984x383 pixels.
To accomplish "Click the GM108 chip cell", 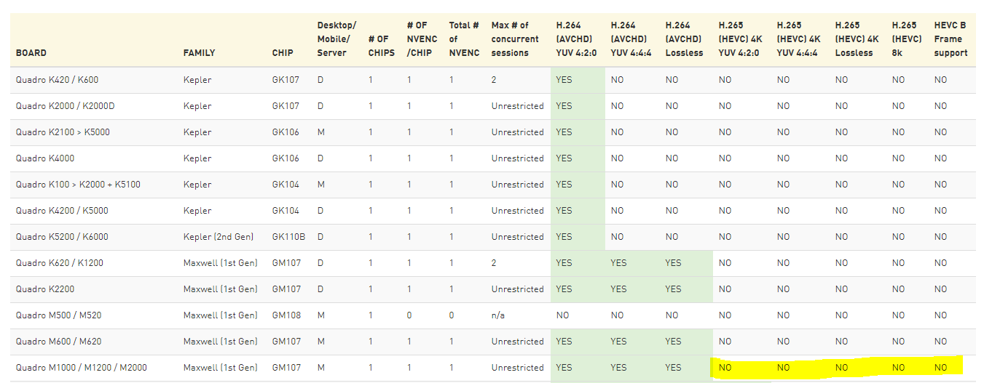I will [286, 315].
